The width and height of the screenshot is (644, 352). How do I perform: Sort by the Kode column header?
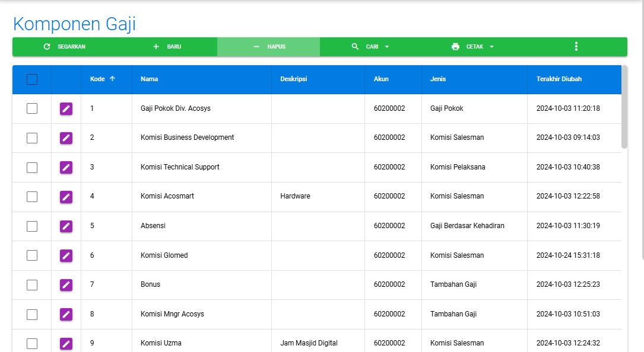coord(97,79)
